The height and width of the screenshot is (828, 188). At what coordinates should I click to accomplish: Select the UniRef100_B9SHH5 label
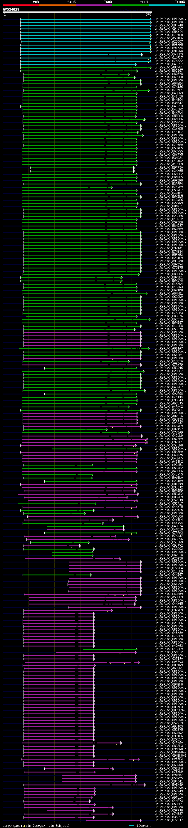(169, 45)
